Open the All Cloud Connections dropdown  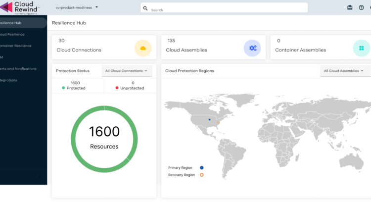(x=127, y=71)
